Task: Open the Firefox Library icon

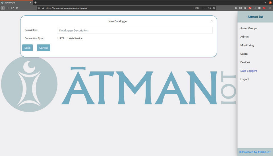Action: tap(235, 8)
